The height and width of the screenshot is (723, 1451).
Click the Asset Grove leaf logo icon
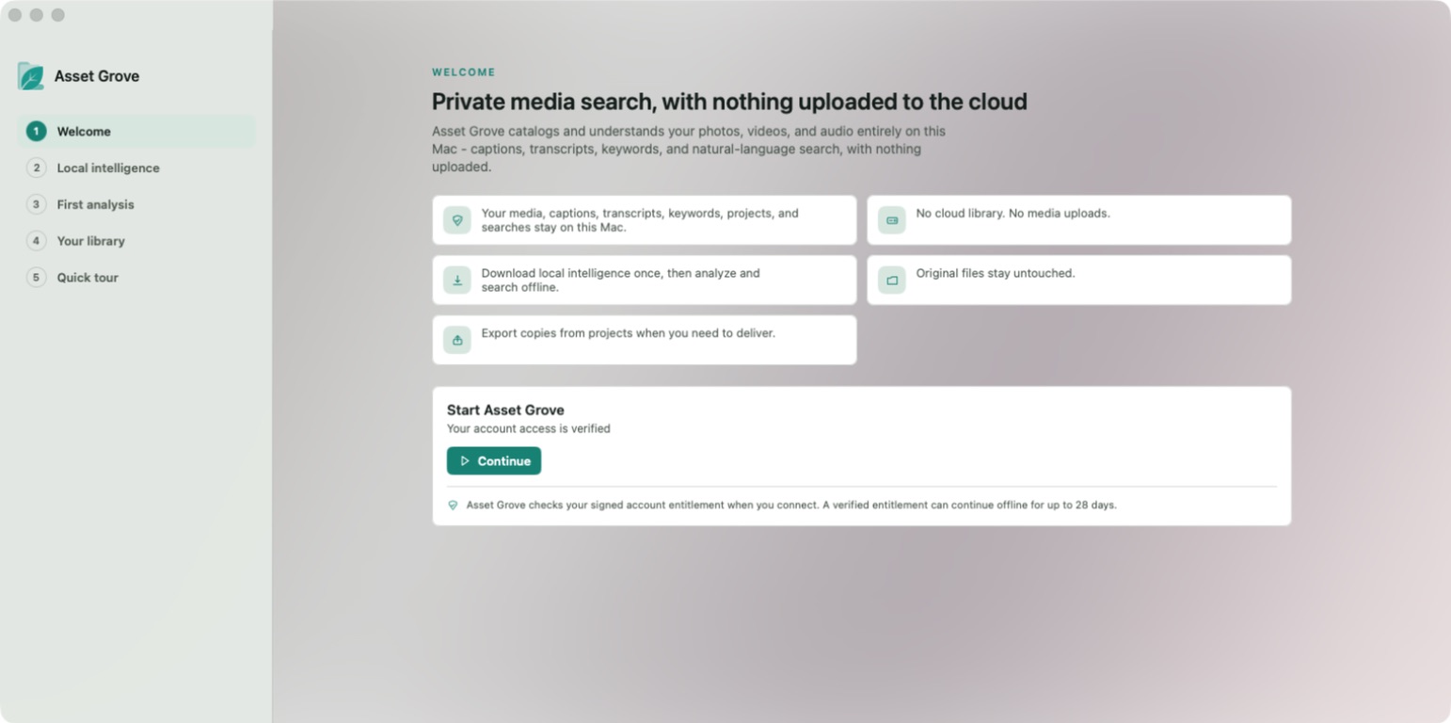click(x=31, y=76)
